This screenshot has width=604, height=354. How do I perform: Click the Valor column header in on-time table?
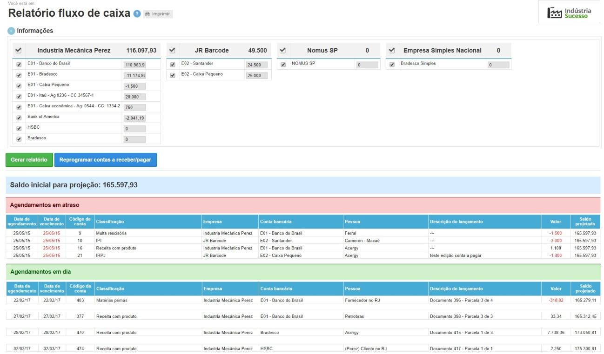(555, 289)
